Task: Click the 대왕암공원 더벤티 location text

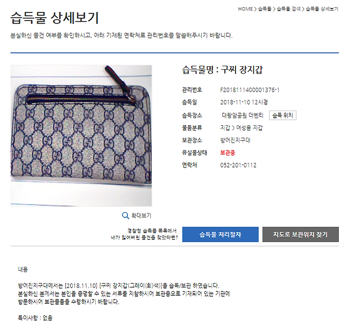Action: tap(243, 115)
